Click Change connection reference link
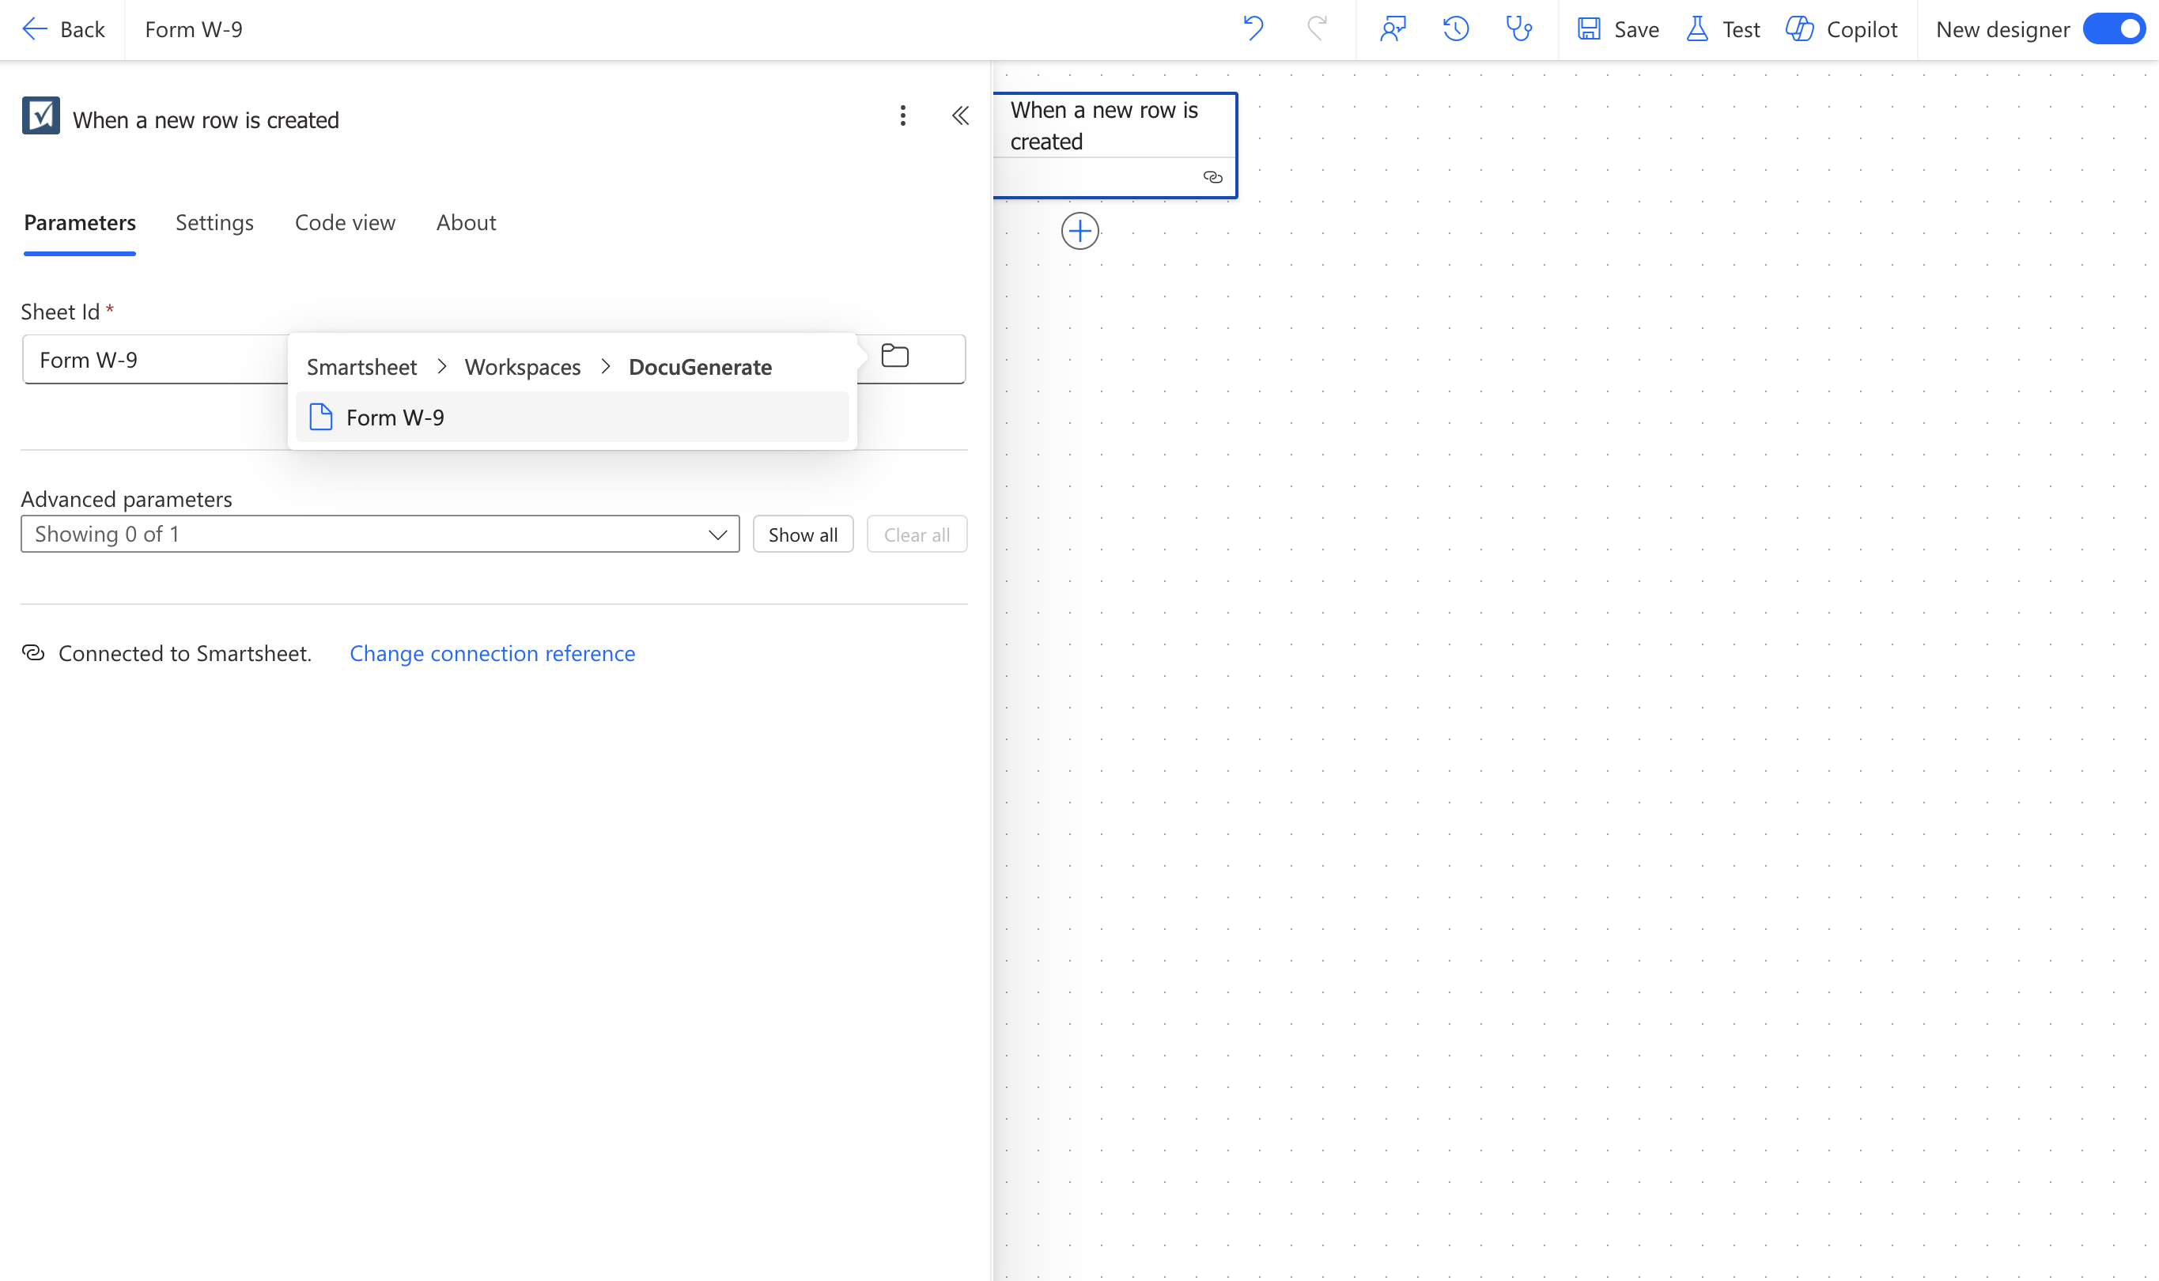 (492, 653)
